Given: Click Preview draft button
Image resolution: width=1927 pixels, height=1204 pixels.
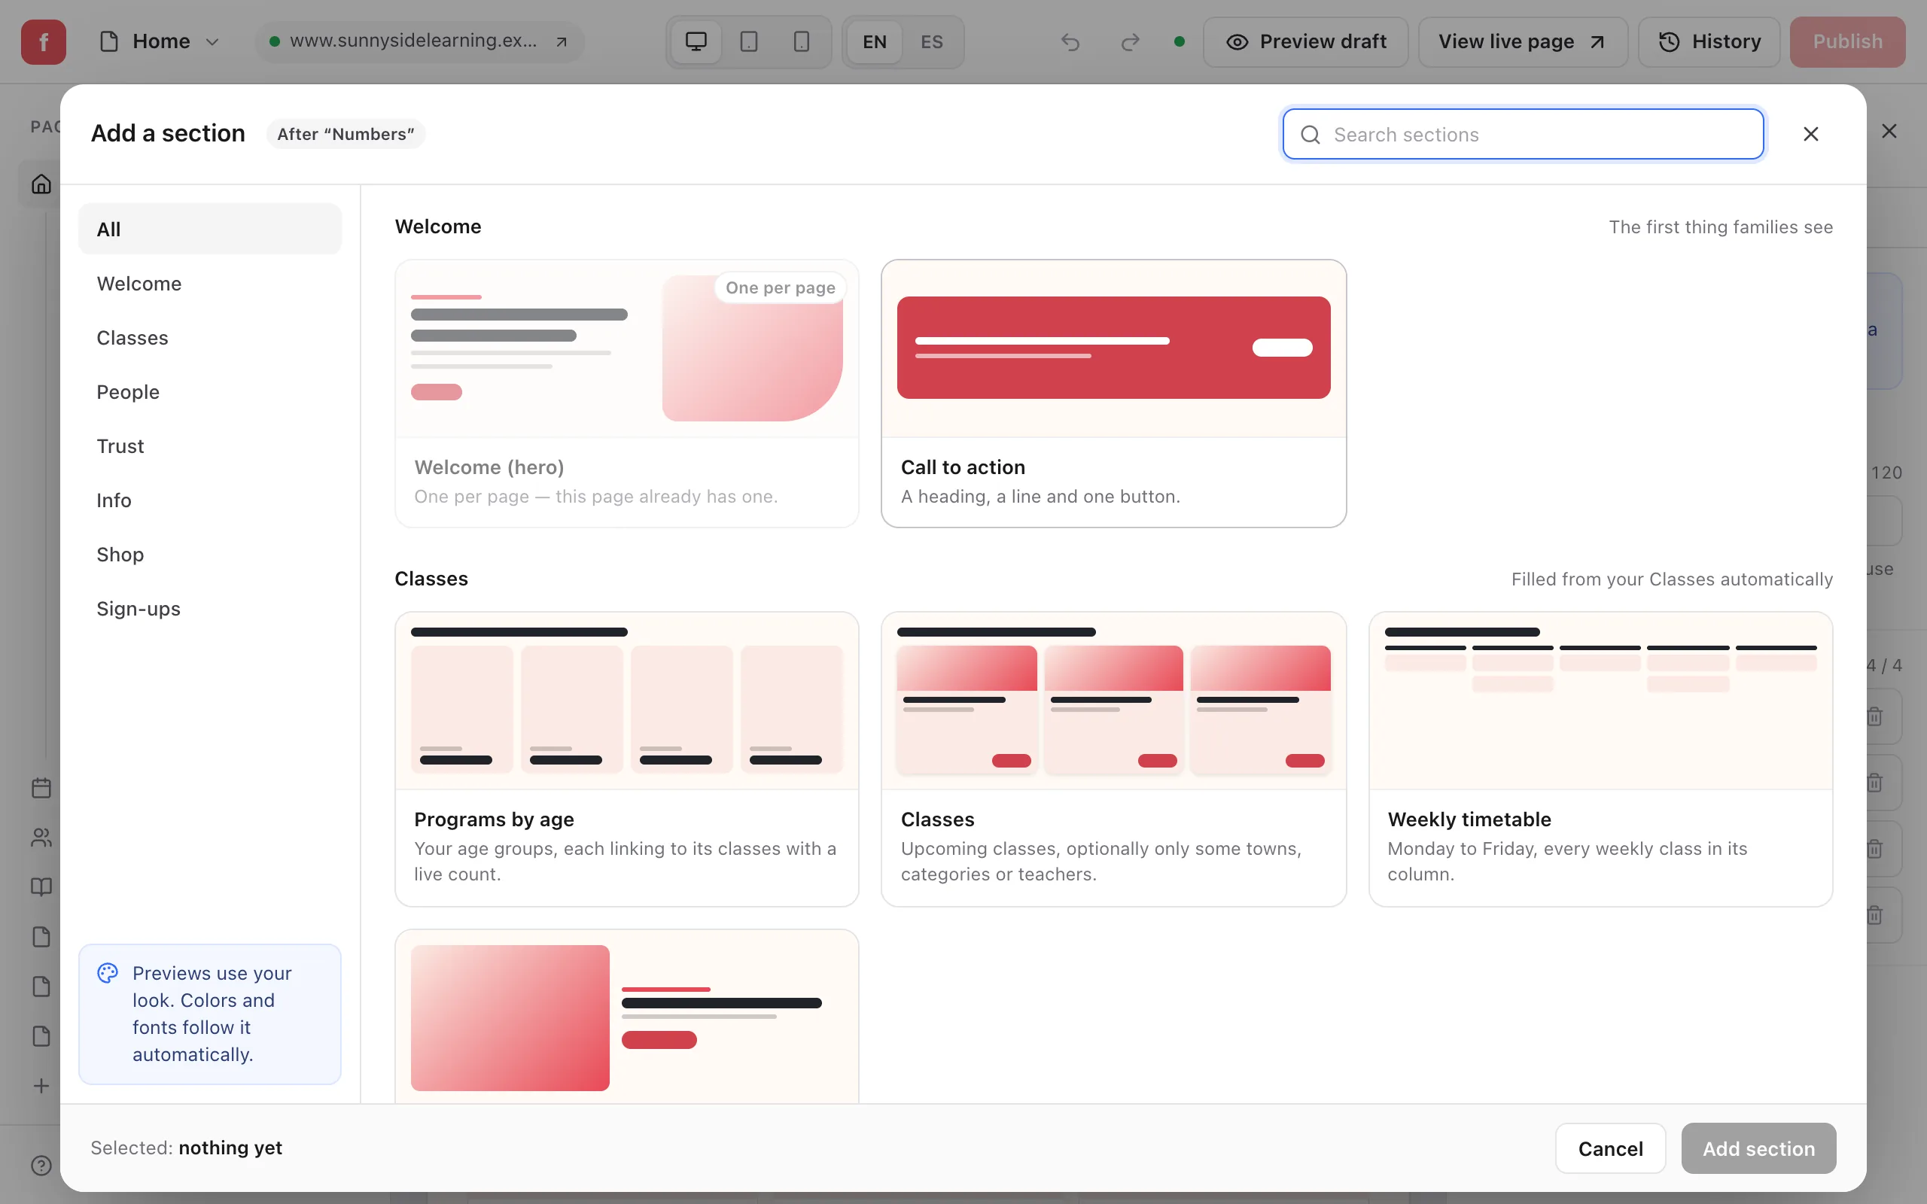Looking at the screenshot, I should click(1306, 41).
